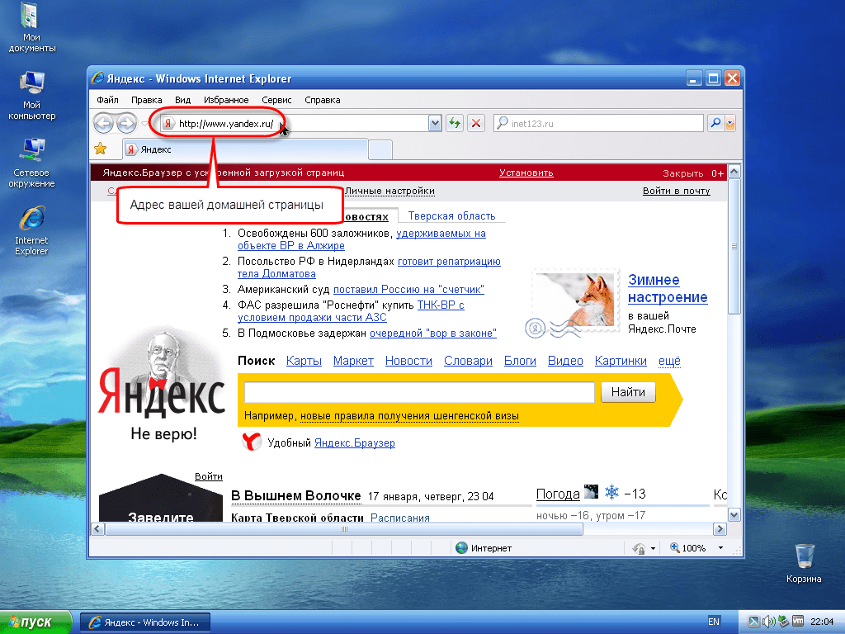Click Войти в почту link
The width and height of the screenshot is (845, 634).
(x=677, y=191)
